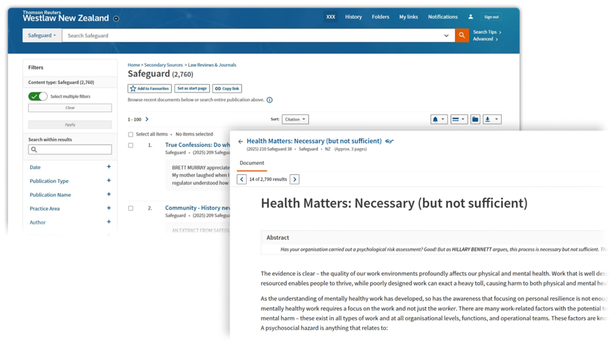Click the Search within results field
Viewport: 609px width, 342px height.
(x=70, y=150)
